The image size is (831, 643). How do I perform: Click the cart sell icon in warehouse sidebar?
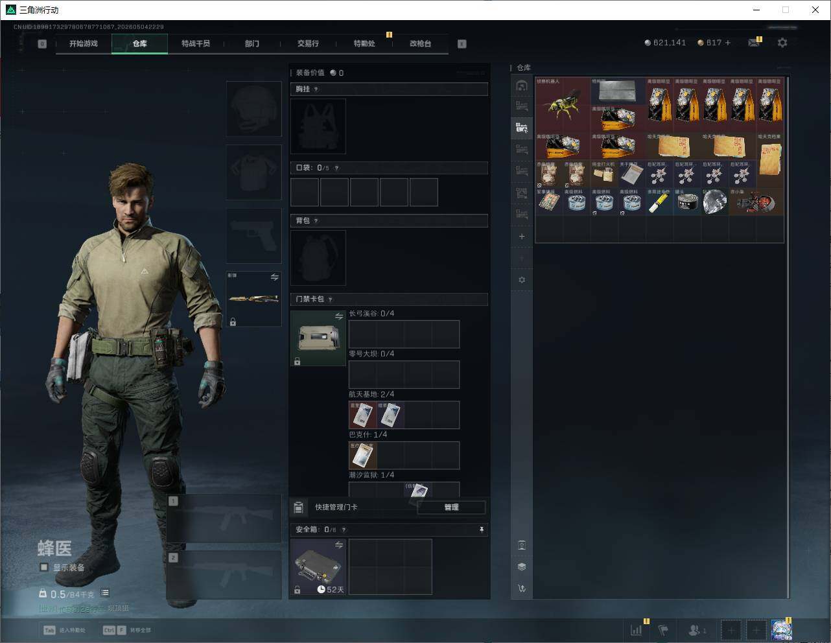(522, 589)
